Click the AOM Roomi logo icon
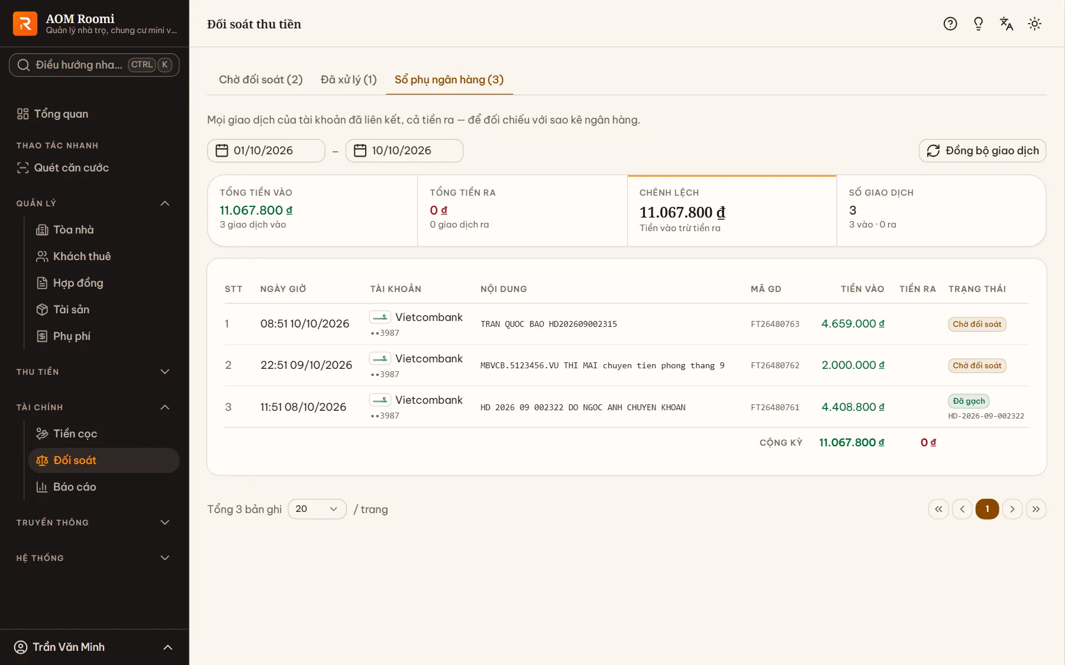The width and height of the screenshot is (1065, 665). [25, 24]
